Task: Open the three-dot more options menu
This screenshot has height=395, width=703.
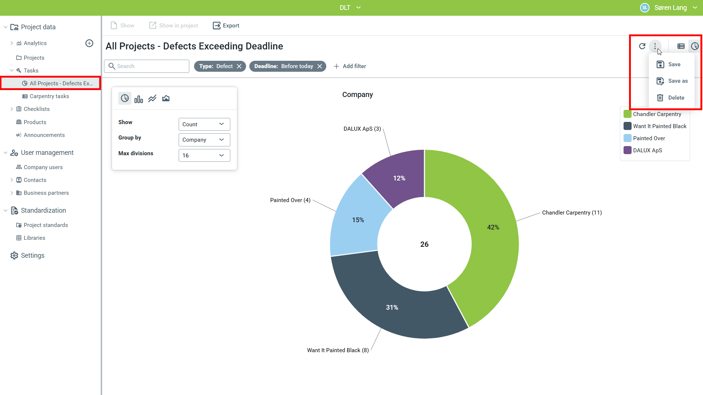Action: [x=655, y=46]
